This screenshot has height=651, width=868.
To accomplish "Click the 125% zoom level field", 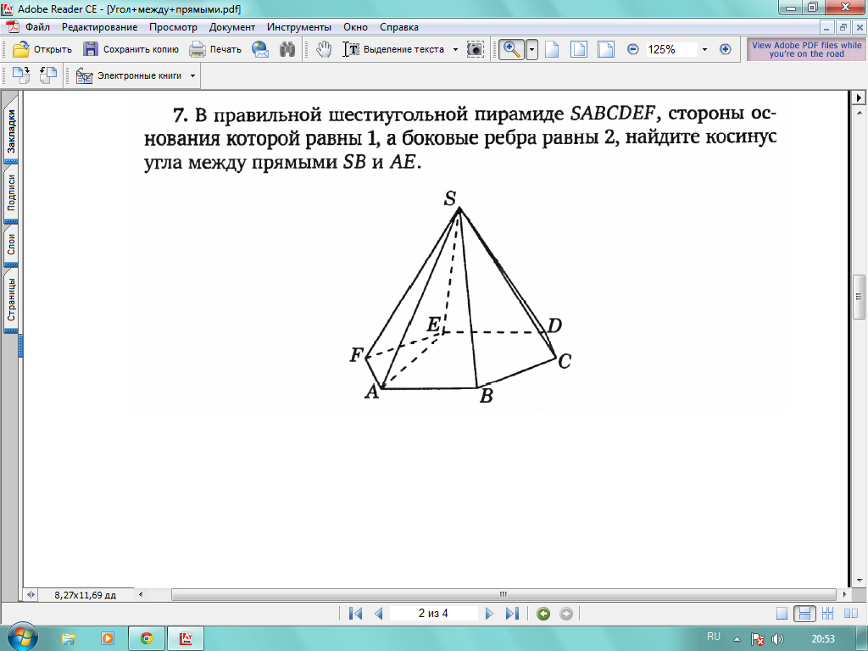I will pos(671,49).
